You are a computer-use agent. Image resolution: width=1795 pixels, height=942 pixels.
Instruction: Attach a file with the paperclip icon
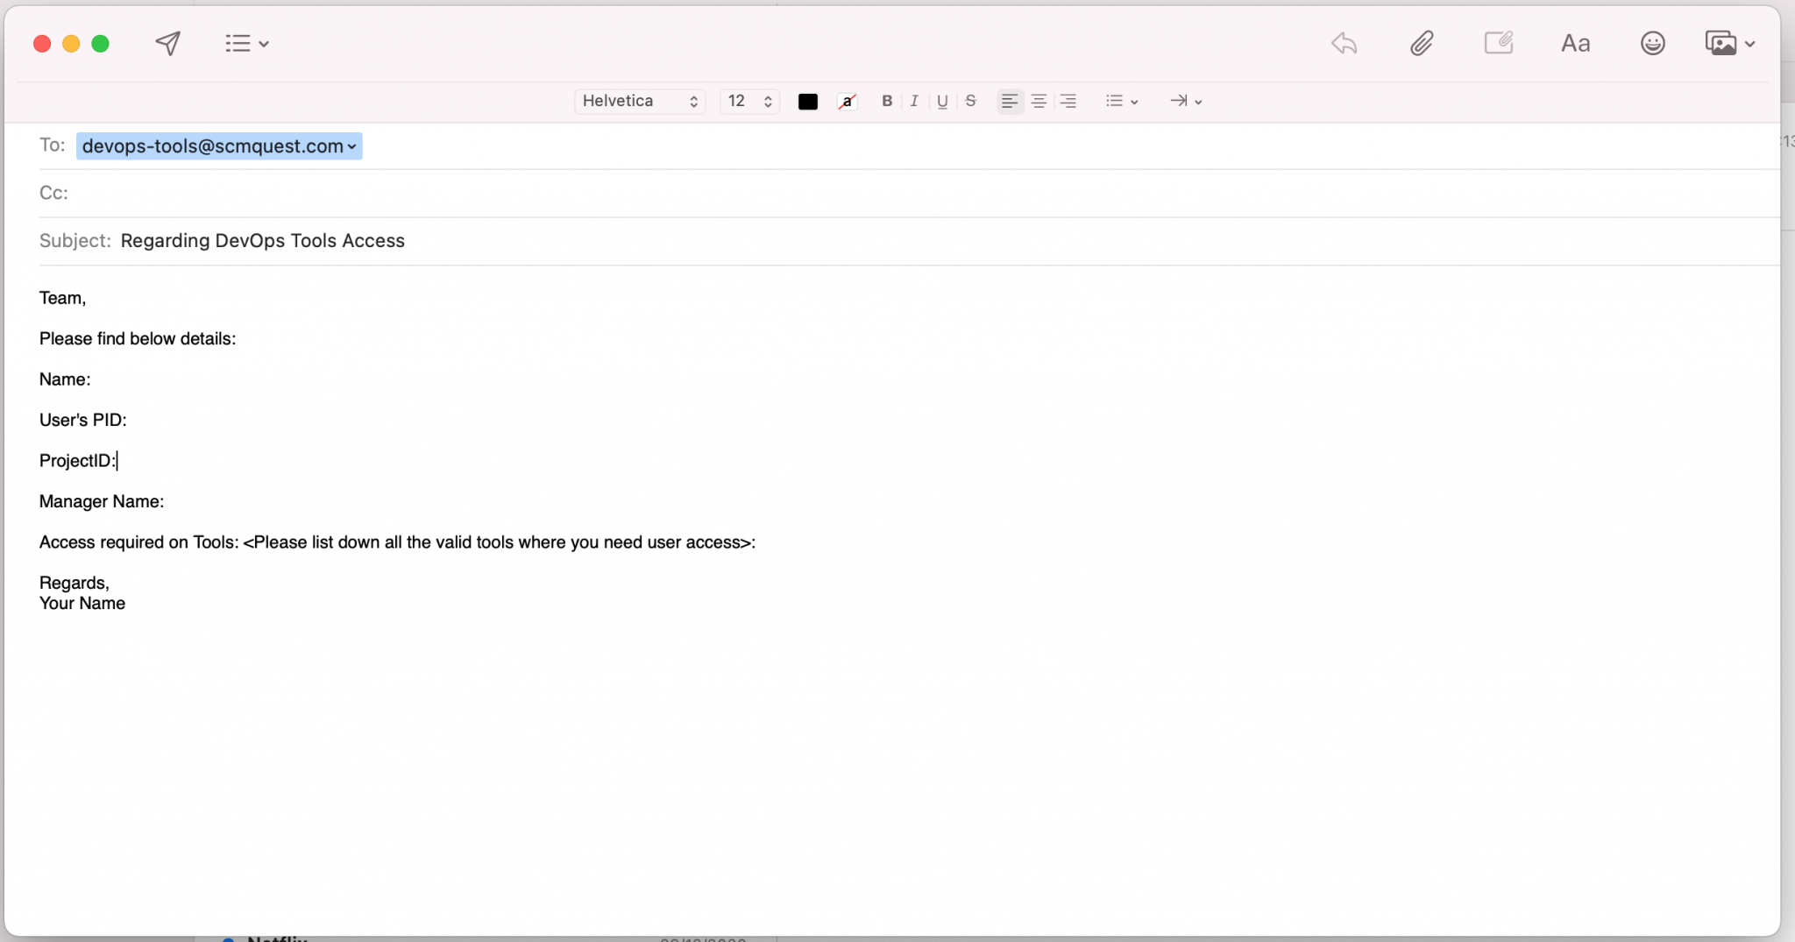pyautogui.click(x=1421, y=43)
